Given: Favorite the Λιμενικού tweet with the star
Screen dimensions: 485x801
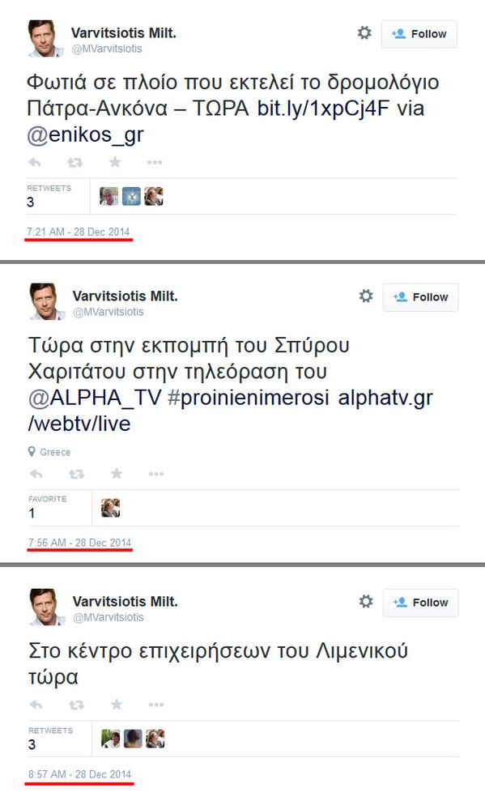Looking at the screenshot, I should (117, 705).
